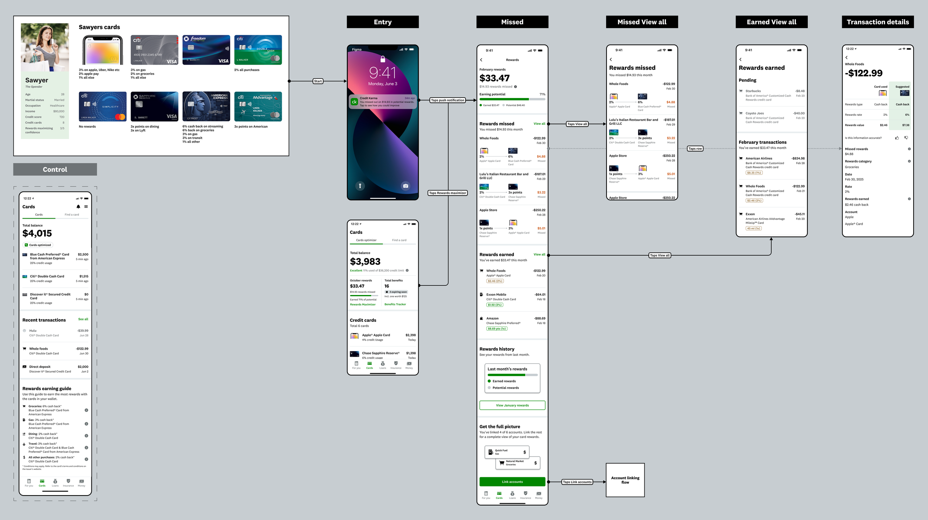Click info icon next to Rewards category
928x520 pixels.
click(x=909, y=161)
